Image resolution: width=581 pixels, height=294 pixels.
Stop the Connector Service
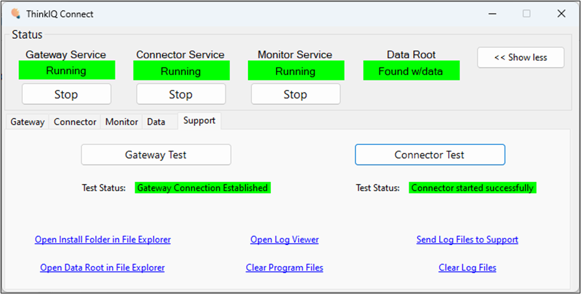[x=181, y=94]
